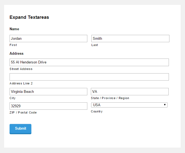Focus the Street Address input field

pyautogui.click(x=89, y=62)
